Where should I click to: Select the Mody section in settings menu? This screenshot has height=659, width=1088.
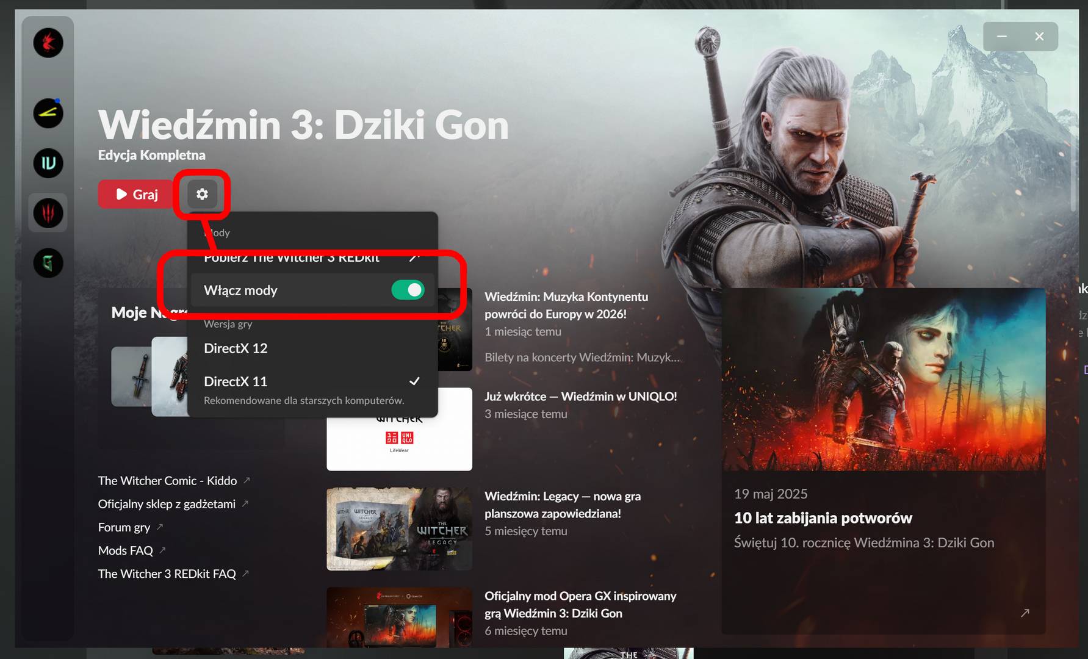[218, 232]
